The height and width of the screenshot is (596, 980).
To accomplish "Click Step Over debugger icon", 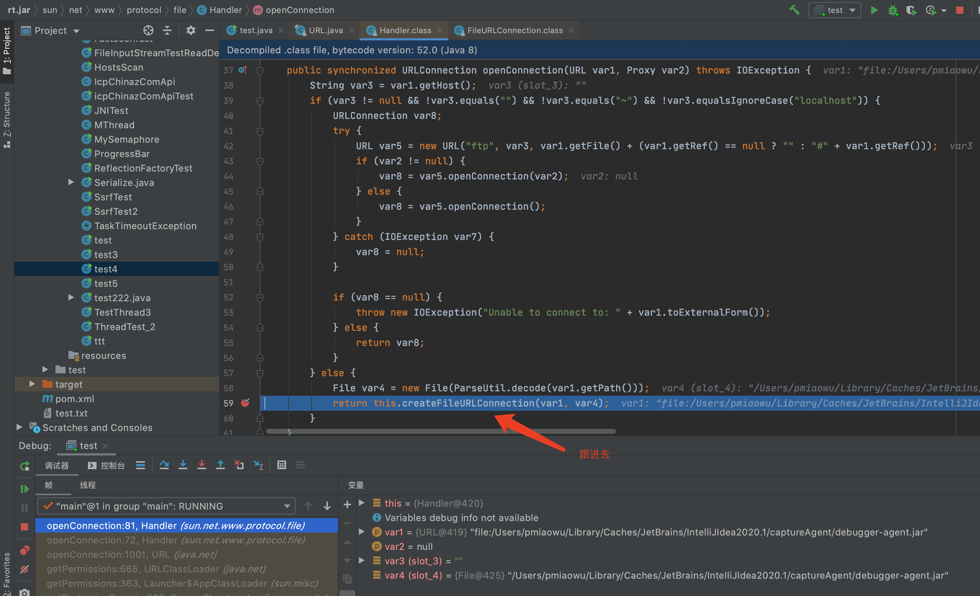I will coord(164,465).
